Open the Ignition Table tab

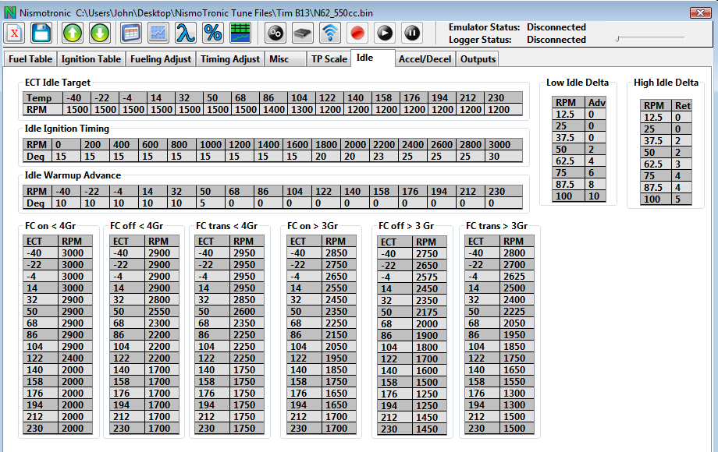(91, 59)
